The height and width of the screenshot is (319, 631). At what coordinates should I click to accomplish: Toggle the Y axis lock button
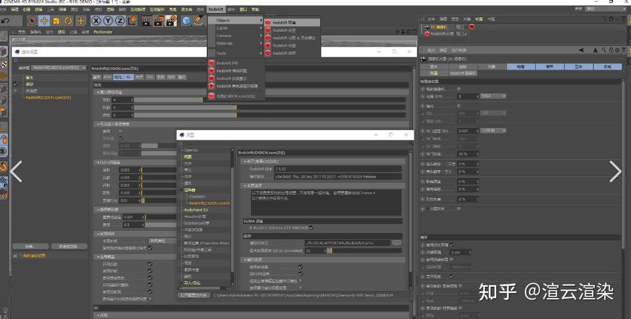click(x=108, y=21)
